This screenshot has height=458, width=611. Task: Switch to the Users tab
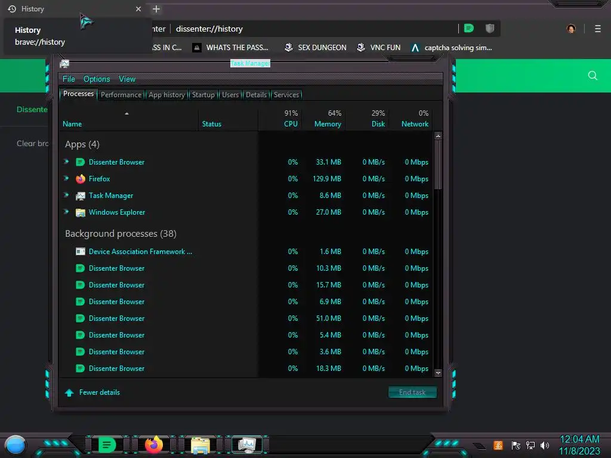point(230,95)
